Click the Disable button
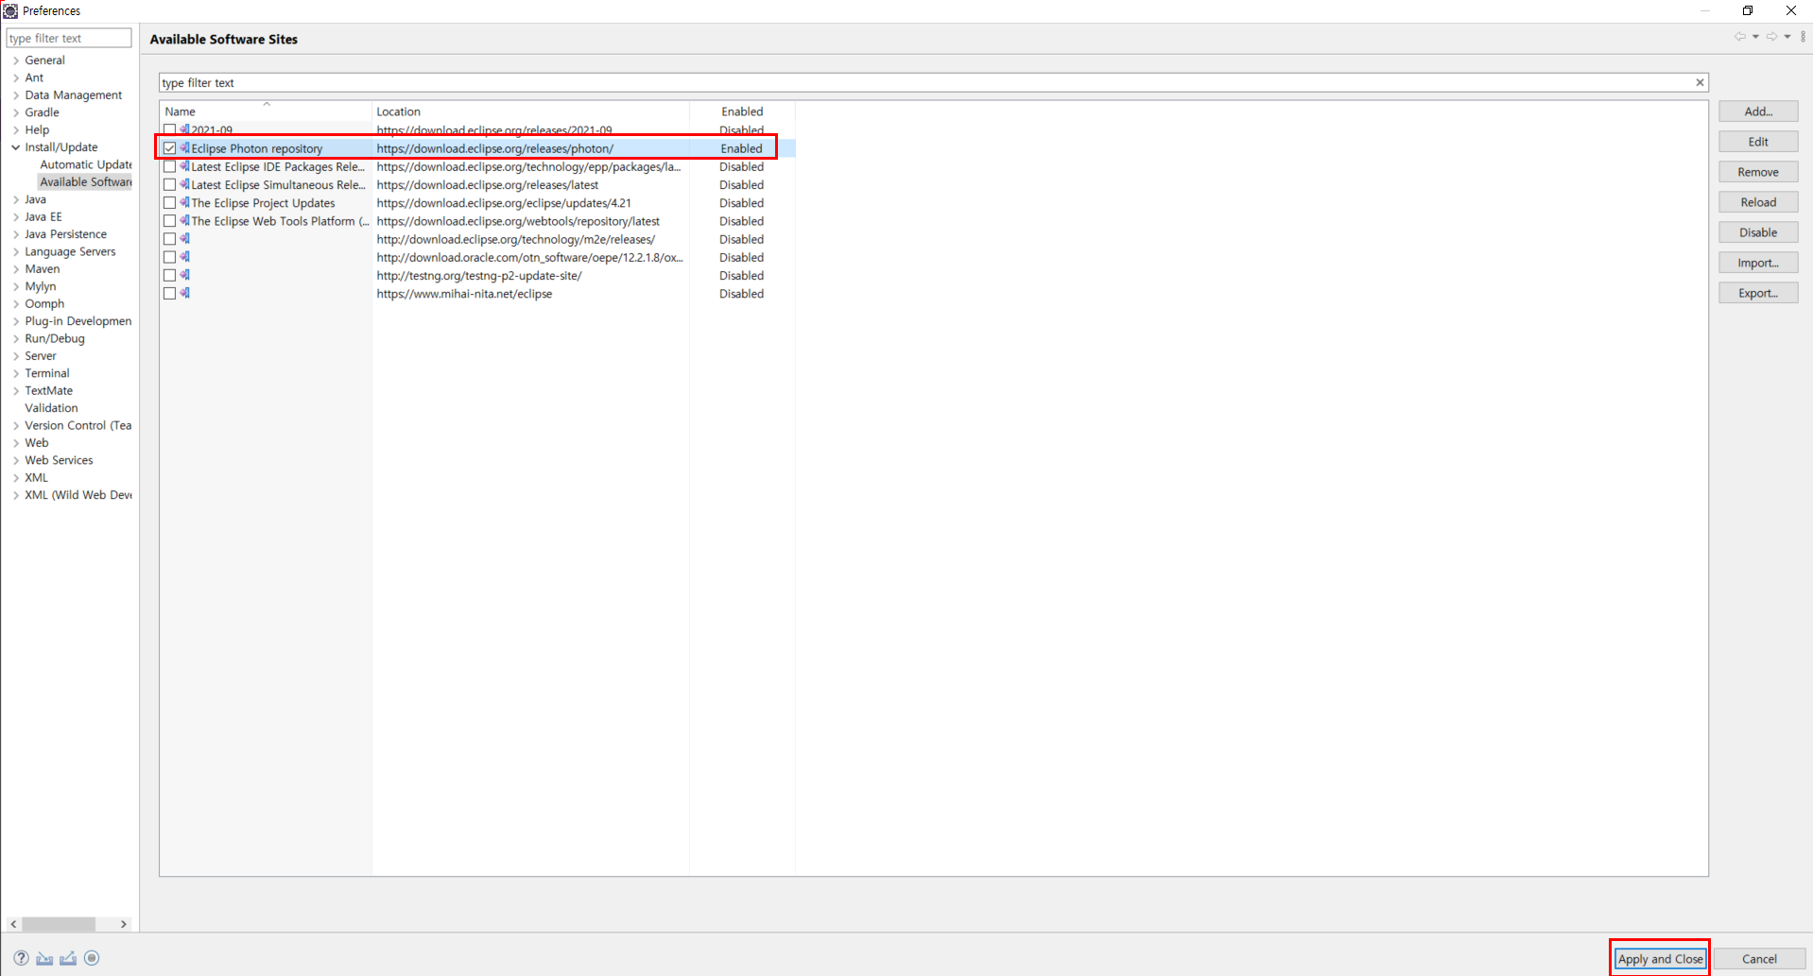 coord(1758,232)
